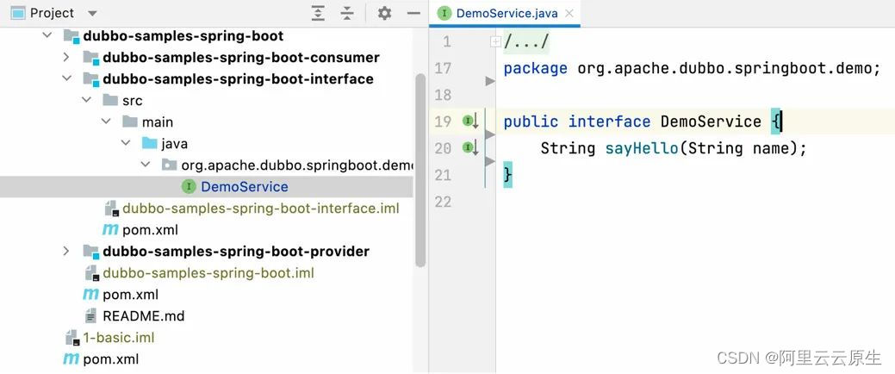Image resolution: width=895 pixels, height=374 pixels.
Task: Click the interface icon in DemoService.java tab
Action: coord(444,13)
